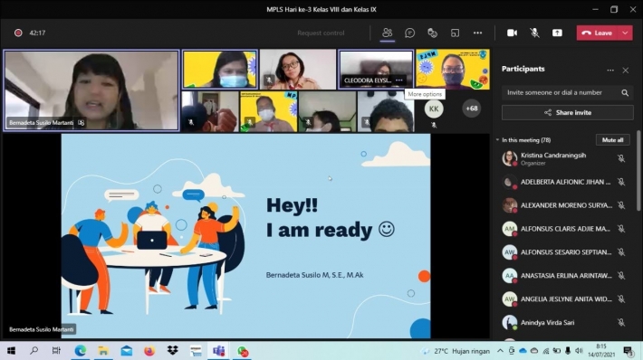This screenshot has height=360, width=643.
Task: Click the Share content tray icon
Action: point(557,33)
